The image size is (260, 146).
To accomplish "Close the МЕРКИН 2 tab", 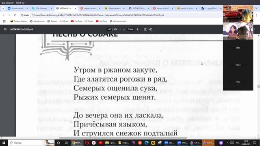I will [76, 8].
